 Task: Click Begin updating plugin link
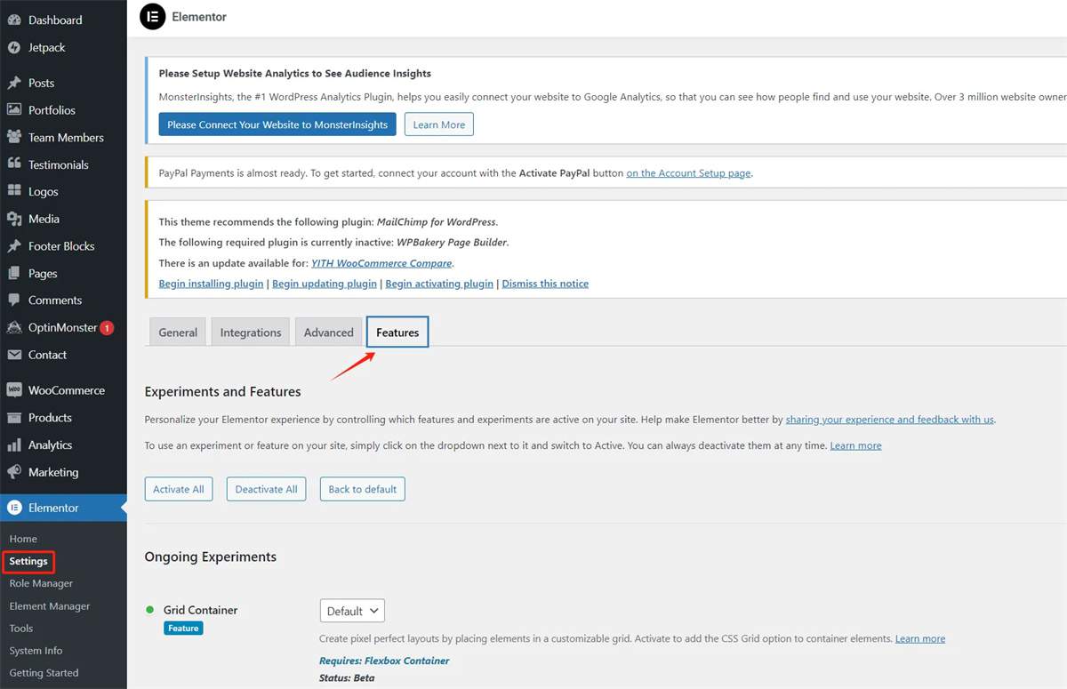pyautogui.click(x=325, y=284)
